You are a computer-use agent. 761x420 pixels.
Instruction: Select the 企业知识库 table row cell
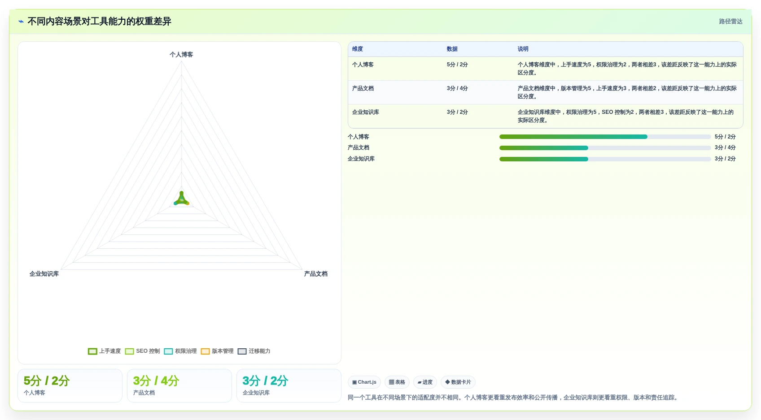(366, 113)
